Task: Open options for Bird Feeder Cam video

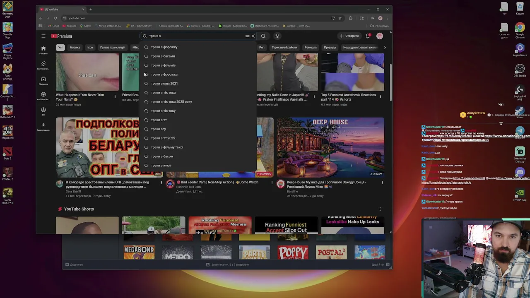Action: tap(272, 182)
